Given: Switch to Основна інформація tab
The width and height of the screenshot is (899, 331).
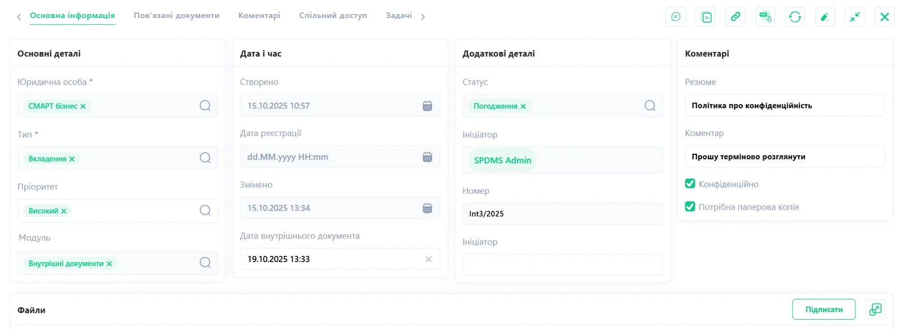Looking at the screenshot, I should coord(72,16).
